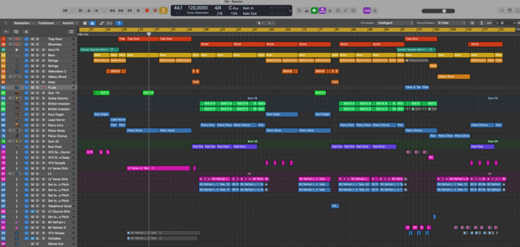The height and width of the screenshot is (247, 520).
Task: Click the Rewind transport button
Action: [x=112, y=11]
